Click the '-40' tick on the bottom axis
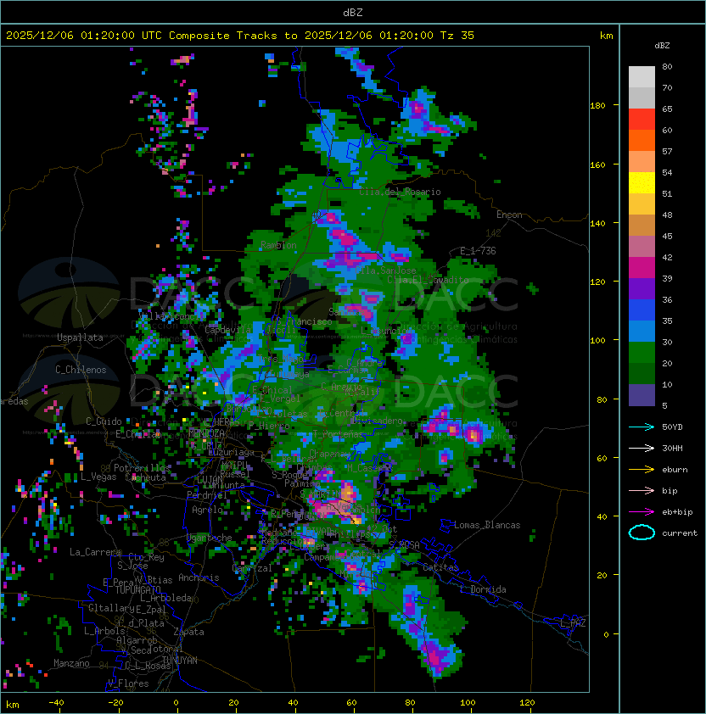This screenshot has height=714, width=706. tap(56, 703)
